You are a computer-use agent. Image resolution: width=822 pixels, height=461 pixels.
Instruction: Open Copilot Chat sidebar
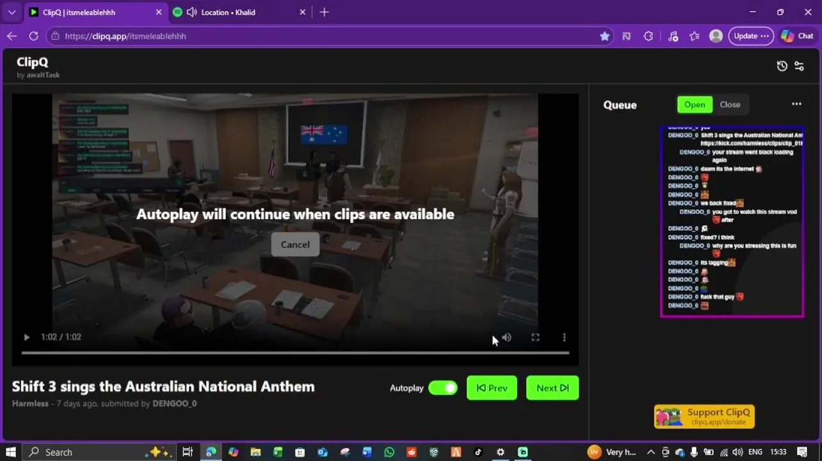tap(797, 36)
